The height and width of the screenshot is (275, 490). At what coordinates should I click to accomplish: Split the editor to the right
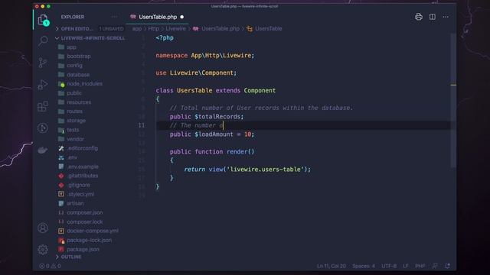[433, 17]
